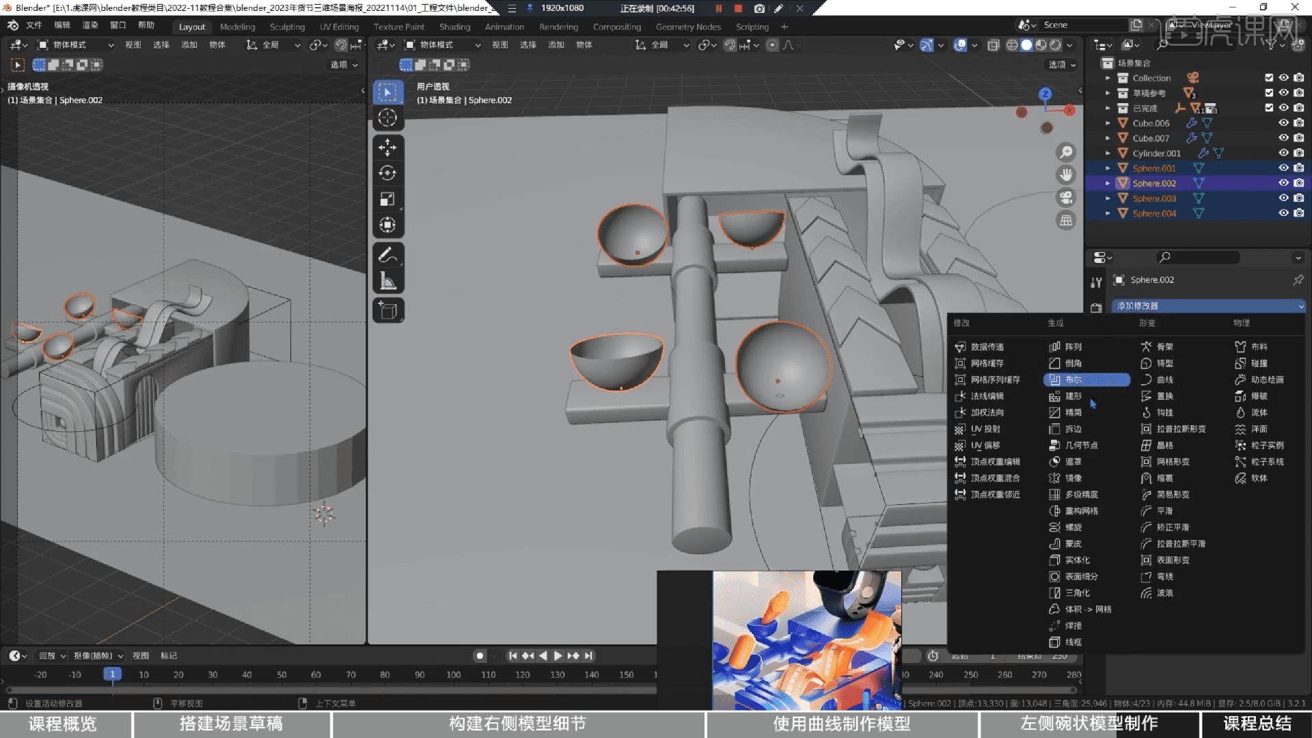Viewport: 1312px width, 738px height.
Task: Open the 文件 (File) menu
Action: (33, 25)
